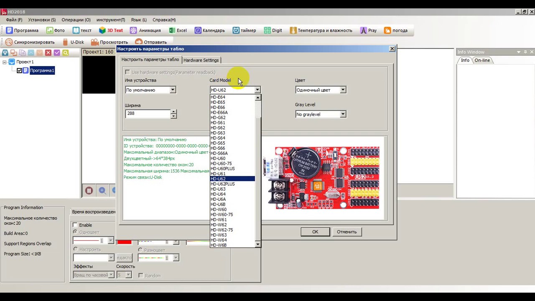Choose HD-E66A in card list

coord(232,112)
